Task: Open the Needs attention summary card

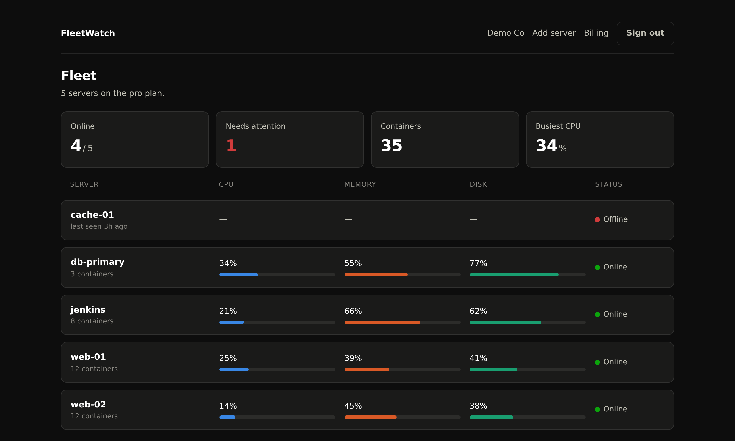Action: 290,140
